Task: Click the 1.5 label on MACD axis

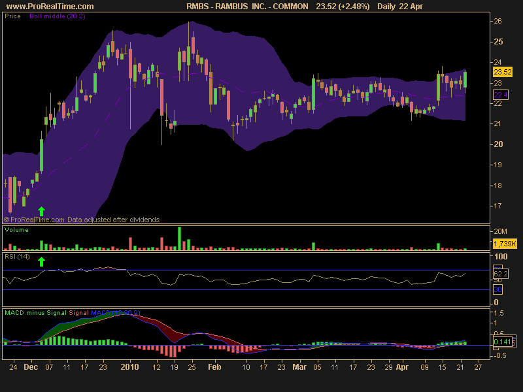Action: point(499,313)
